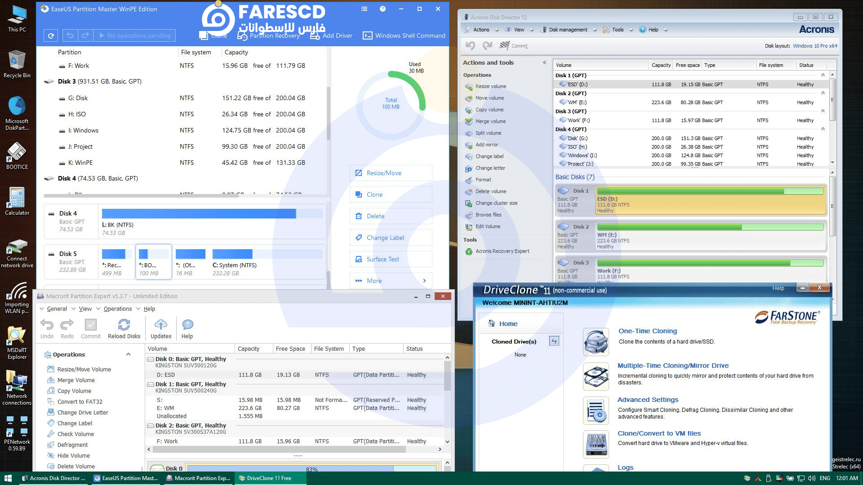Open Disk layout Windows 10 Pro x64 link
863x485 pixels.
point(815,46)
